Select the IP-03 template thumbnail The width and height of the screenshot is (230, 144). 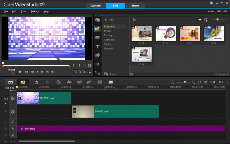coord(190,34)
